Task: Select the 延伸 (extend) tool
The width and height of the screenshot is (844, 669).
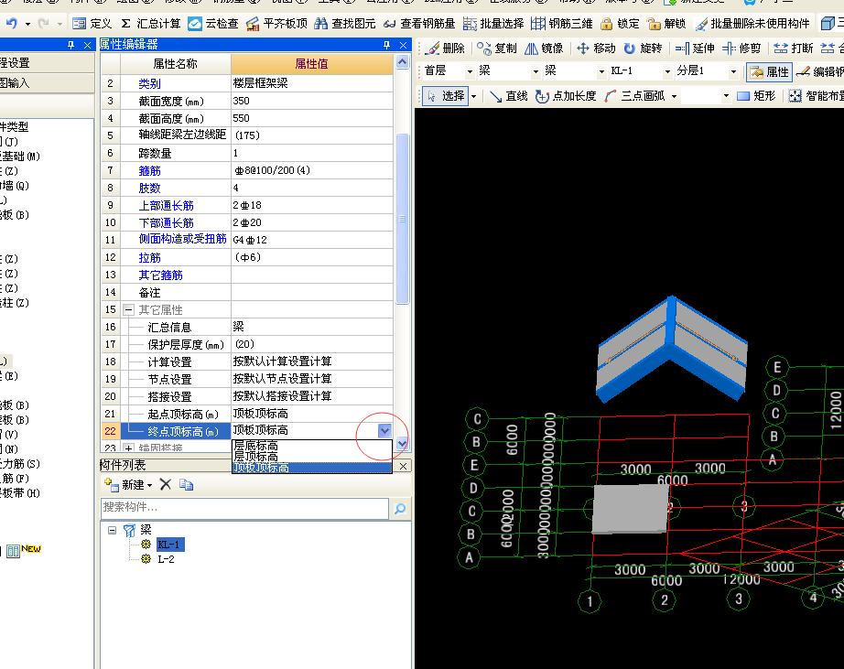Action: [695, 49]
